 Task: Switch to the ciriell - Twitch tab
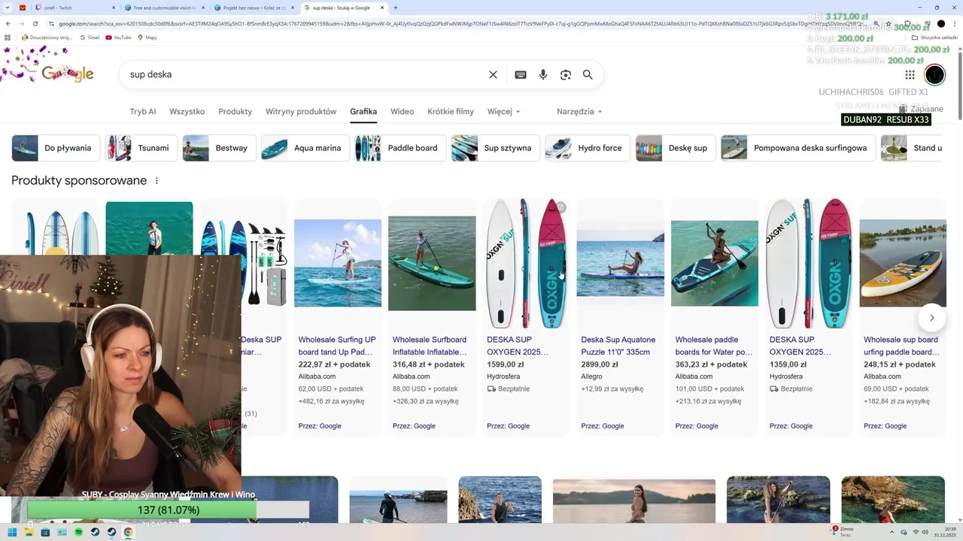click(x=75, y=8)
